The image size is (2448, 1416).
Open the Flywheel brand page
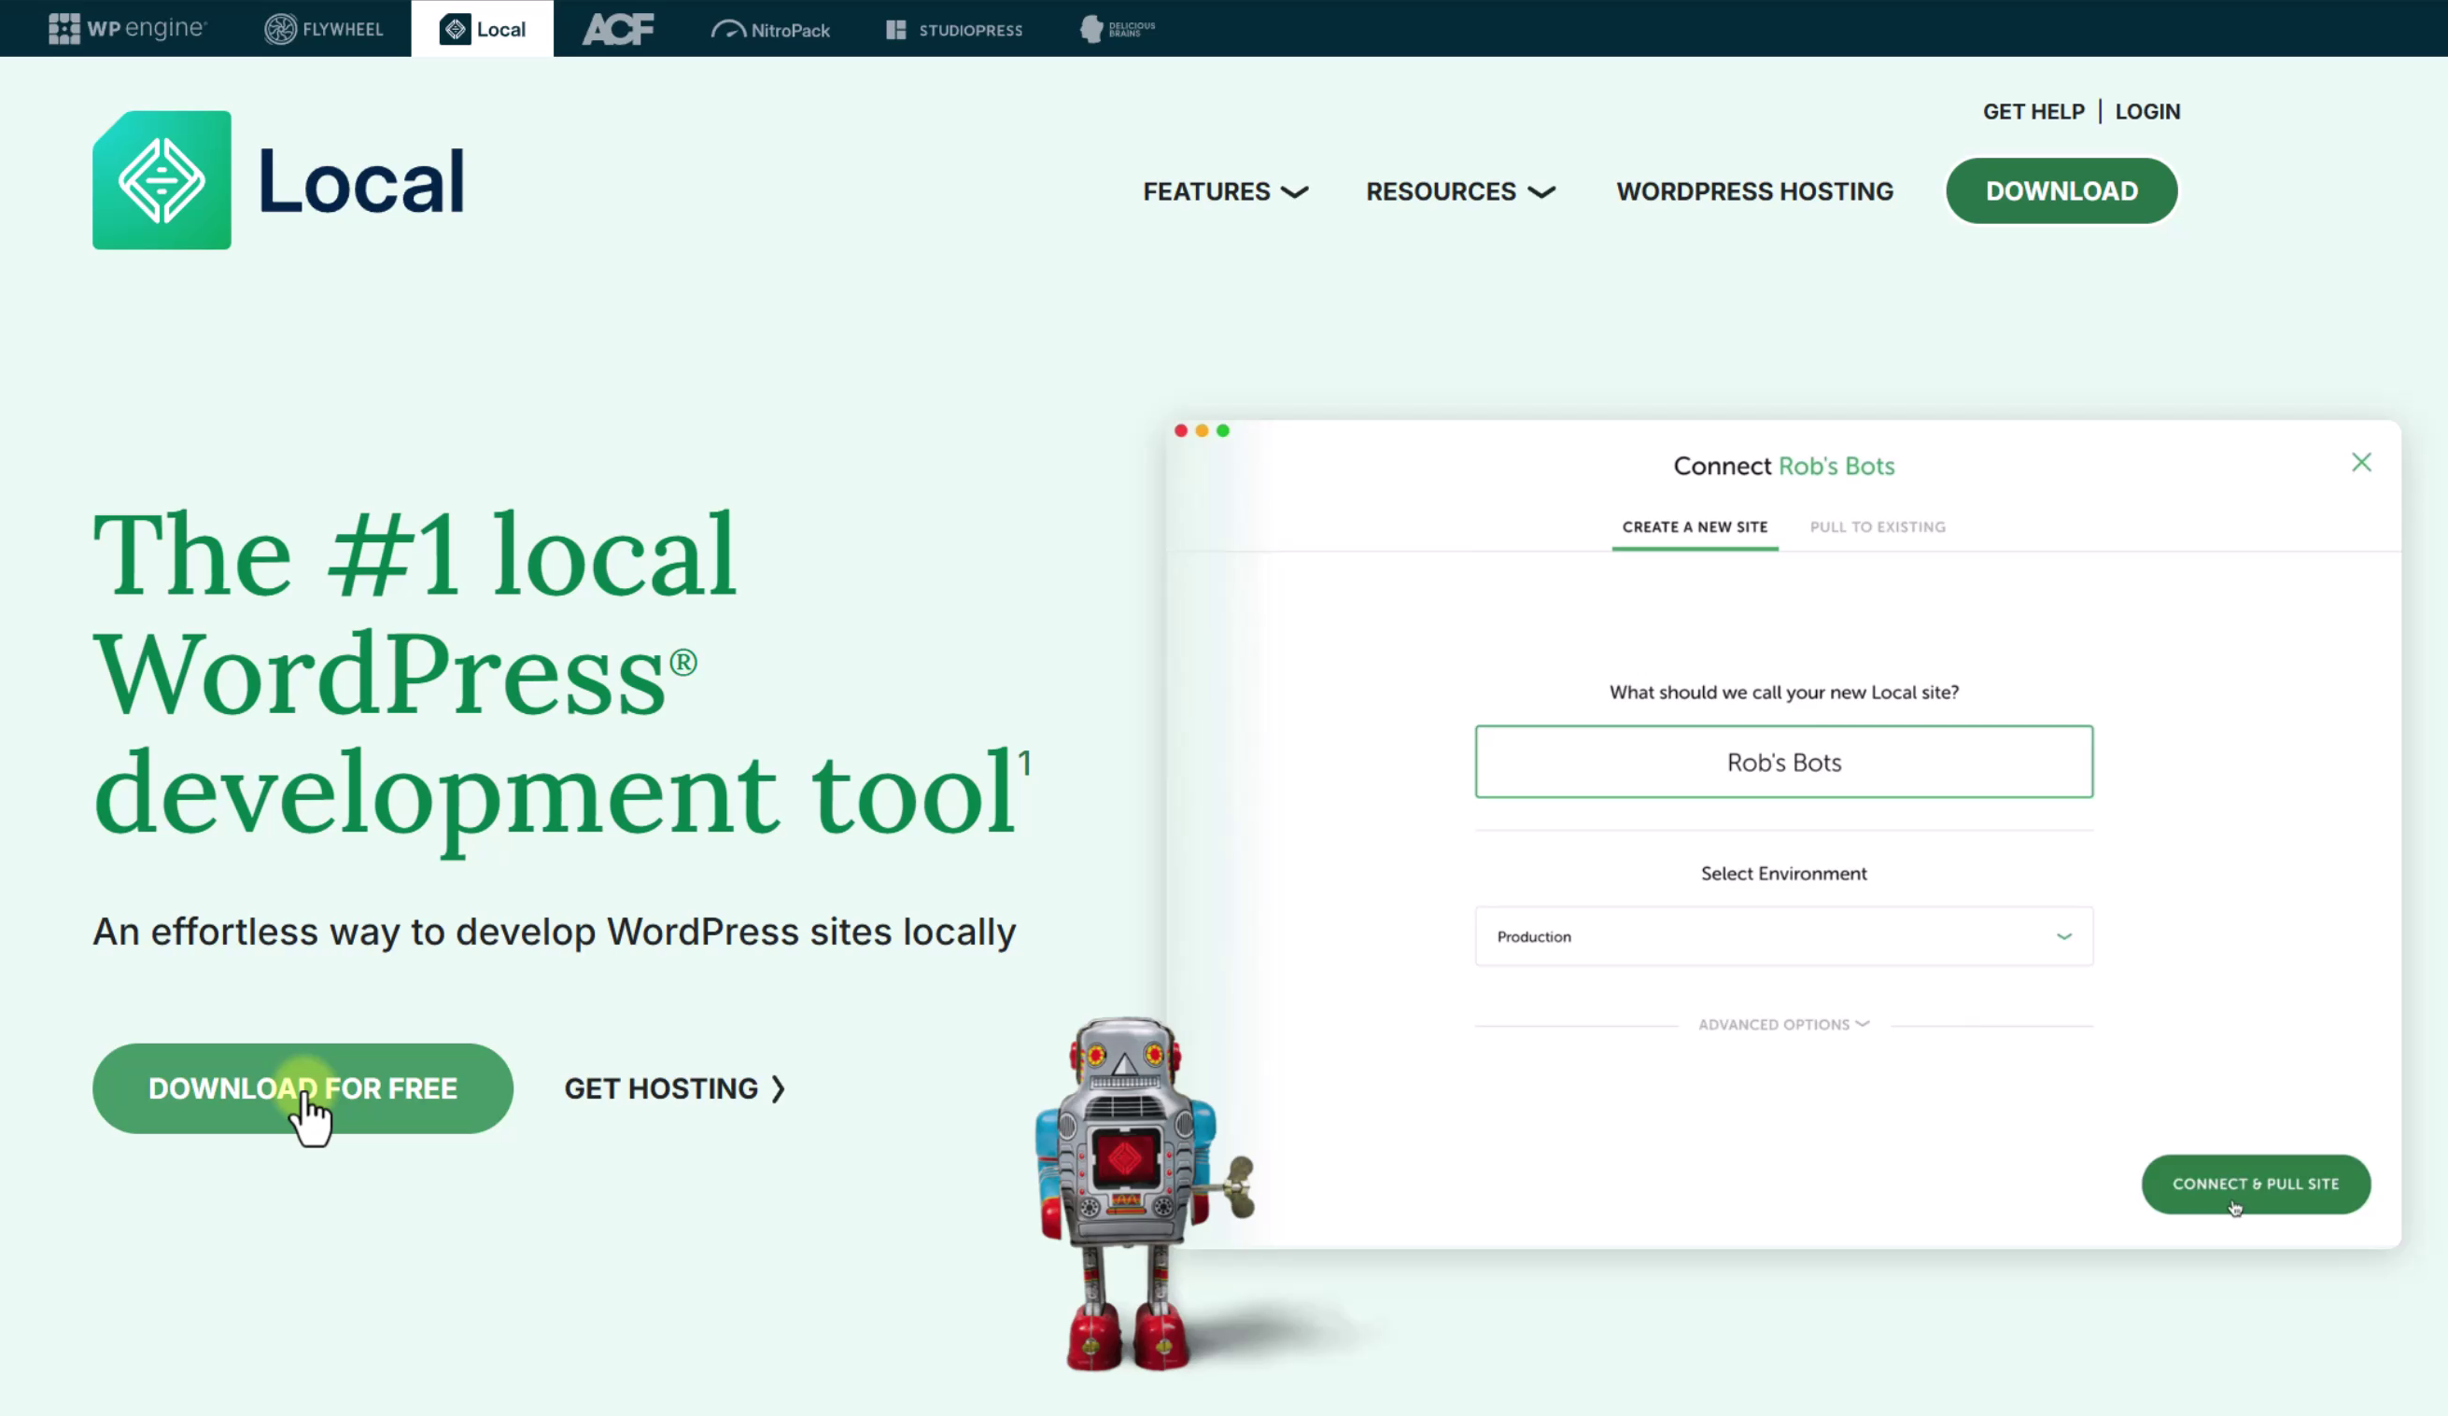[323, 28]
